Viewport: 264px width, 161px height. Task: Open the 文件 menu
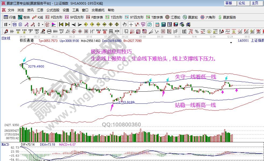(x=11, y=10)
